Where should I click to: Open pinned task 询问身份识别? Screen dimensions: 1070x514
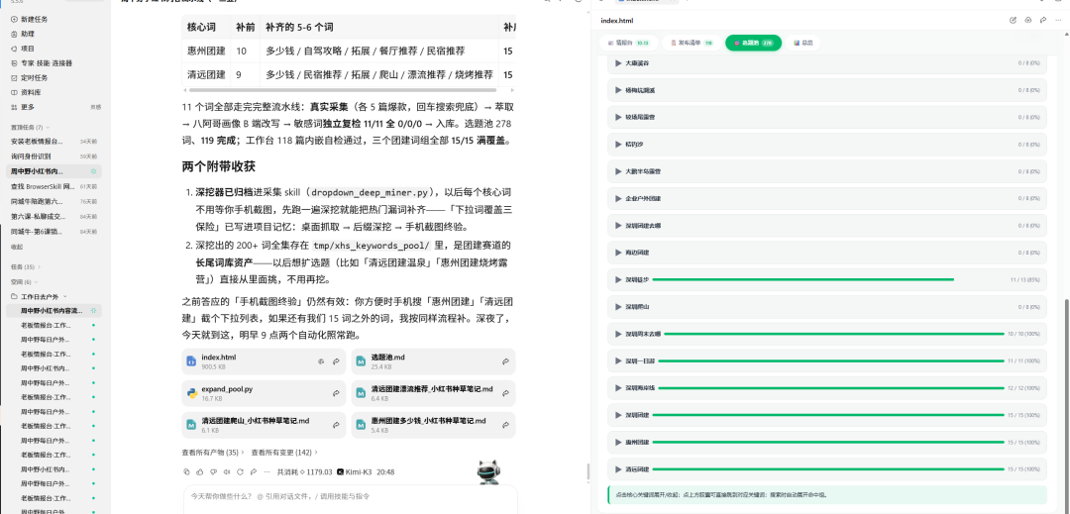[x=54, y=156]
